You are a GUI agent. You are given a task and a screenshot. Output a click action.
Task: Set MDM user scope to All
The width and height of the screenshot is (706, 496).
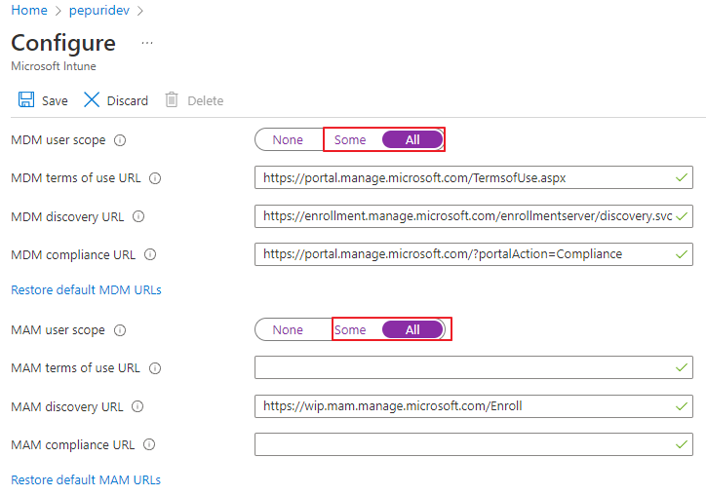tap(412, 140)
